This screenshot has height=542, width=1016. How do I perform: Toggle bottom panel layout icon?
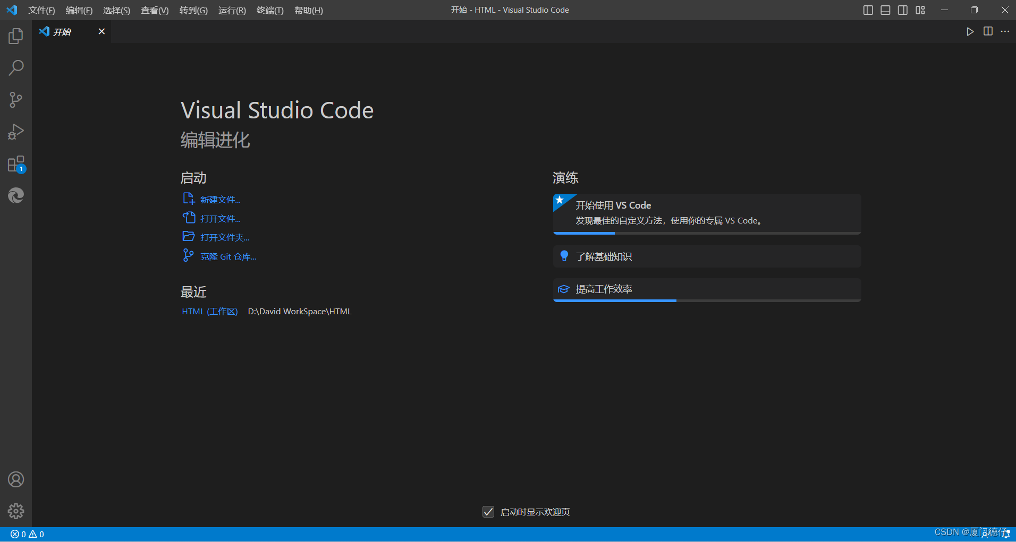click(x=885, y=10)
